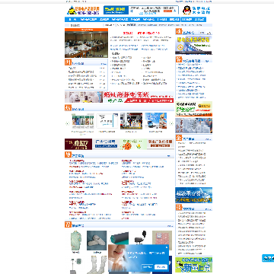Open fourth carousel thumbnail with laptop and books

coord(156,121)
